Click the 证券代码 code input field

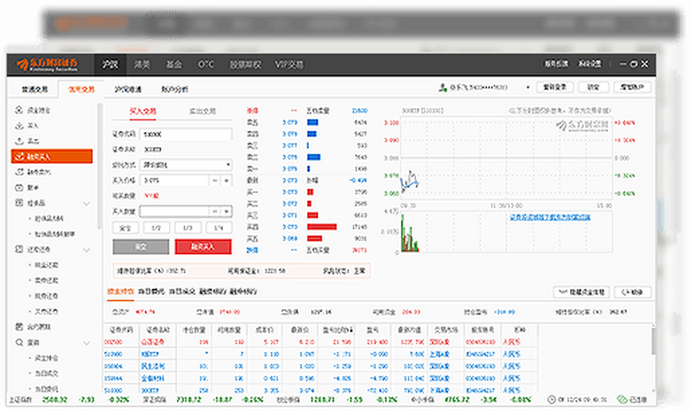pos(187,134)
